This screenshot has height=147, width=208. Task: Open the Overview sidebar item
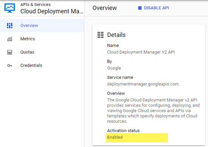(x=42, y=26)
